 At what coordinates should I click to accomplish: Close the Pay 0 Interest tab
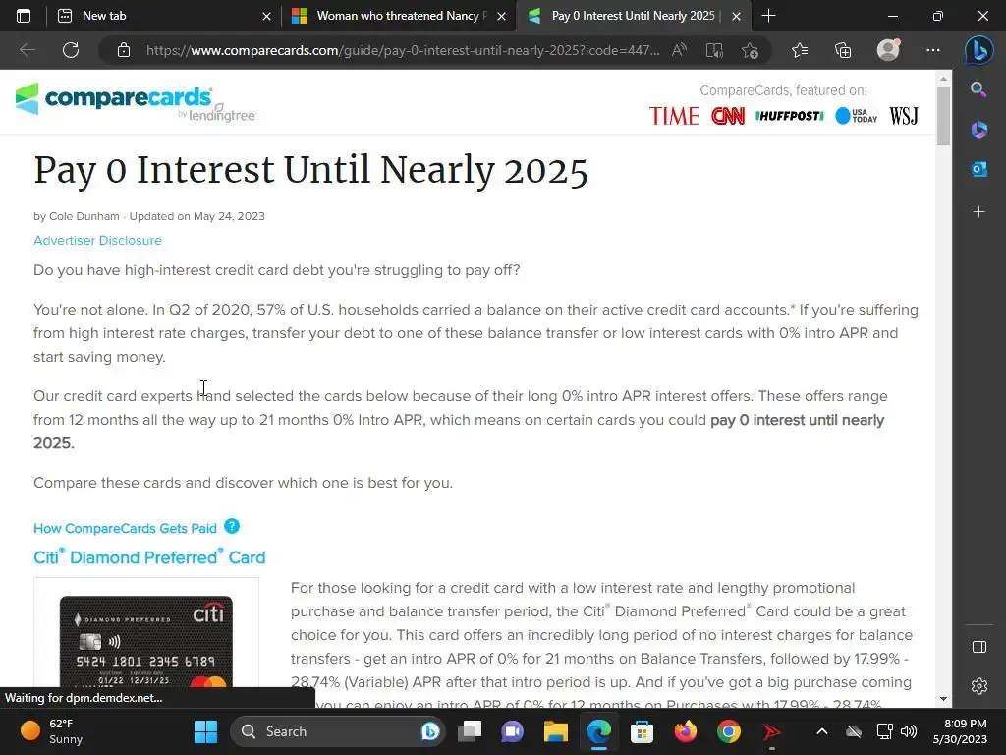pos(737,16)
